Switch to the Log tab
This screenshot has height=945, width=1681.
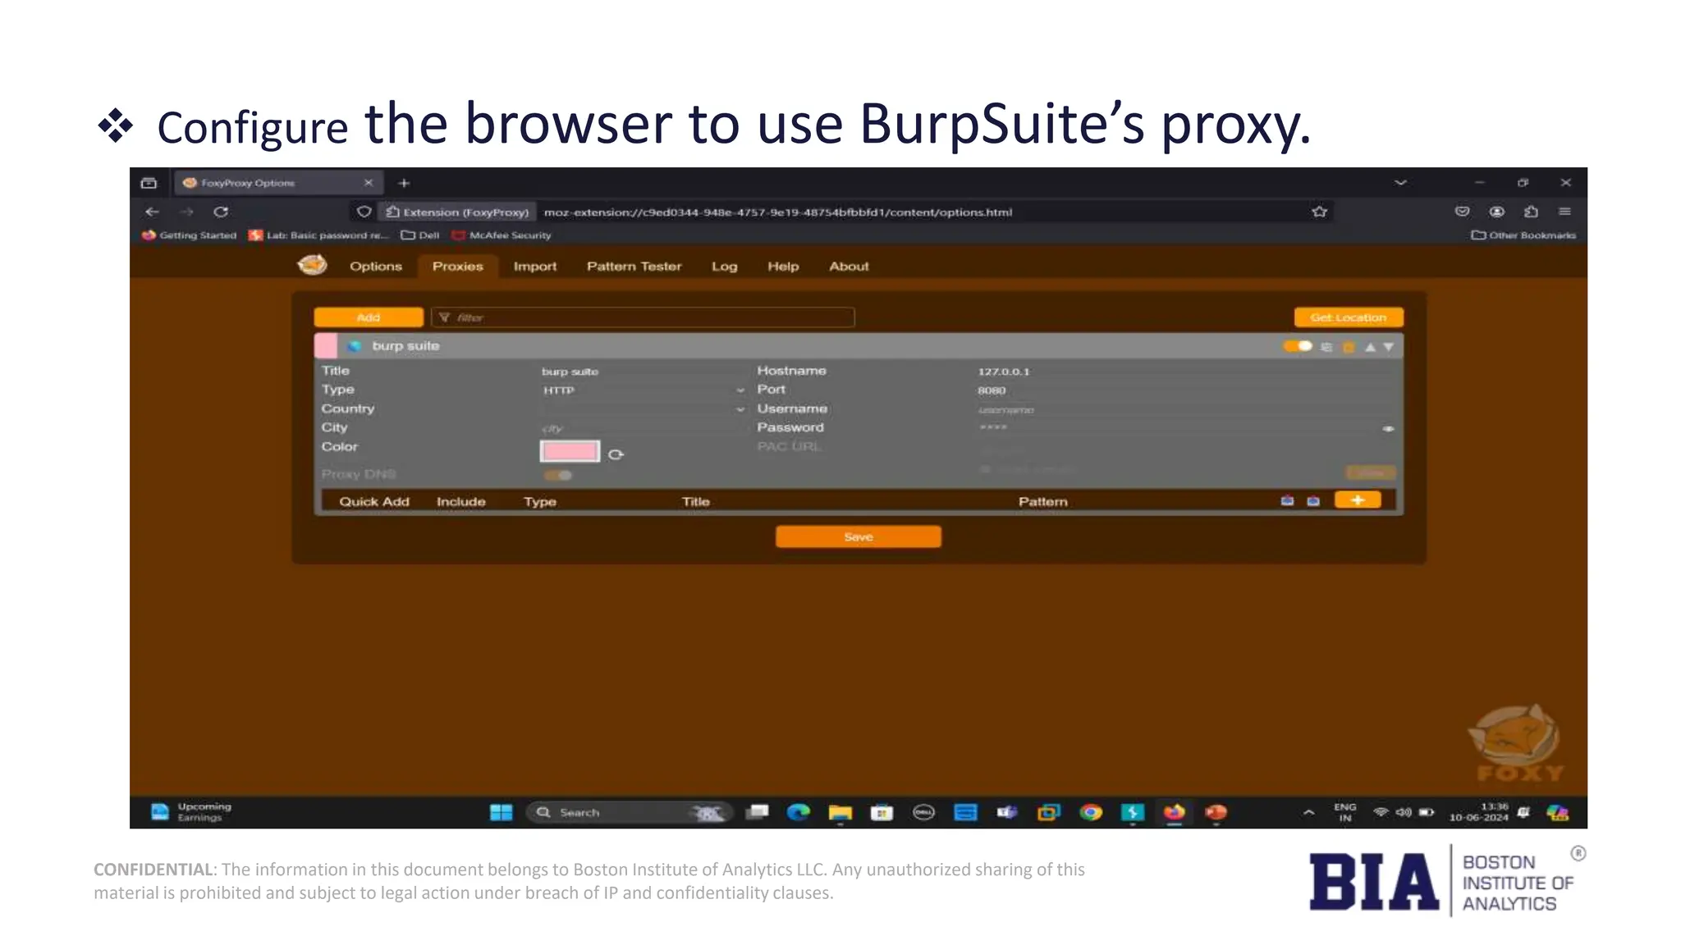click(724, 267)
